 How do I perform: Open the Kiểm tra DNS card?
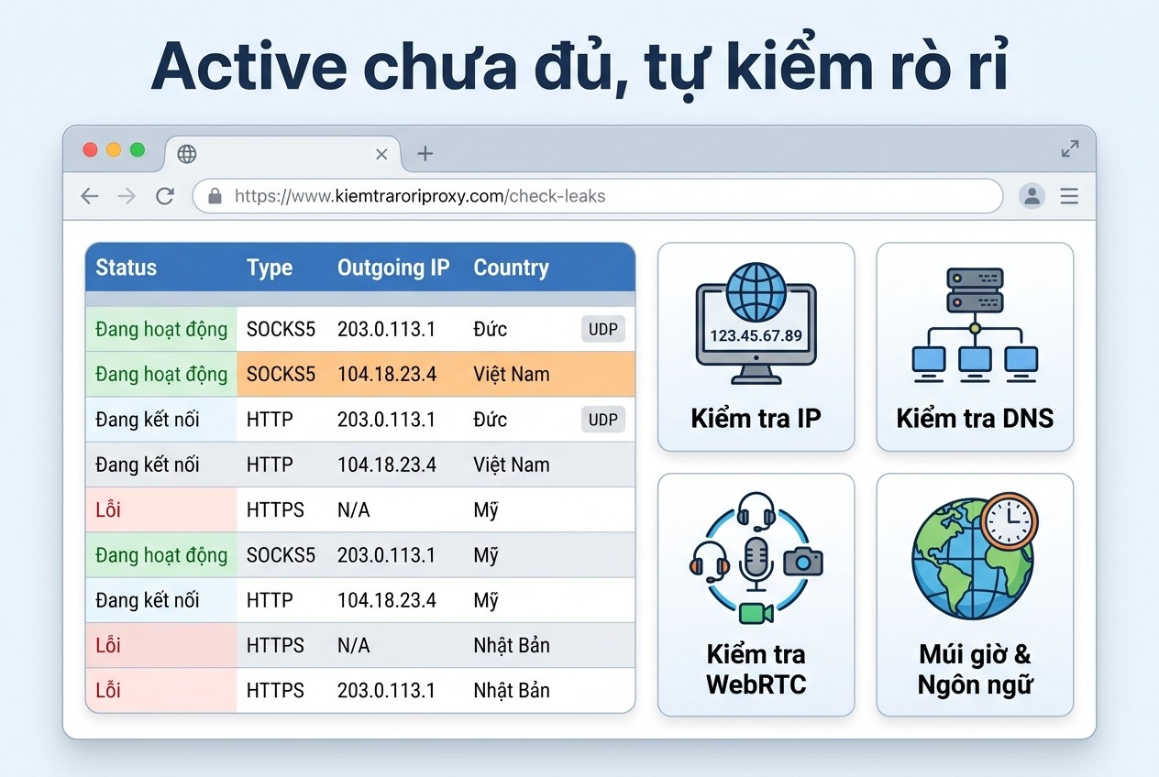pos(975,347)
